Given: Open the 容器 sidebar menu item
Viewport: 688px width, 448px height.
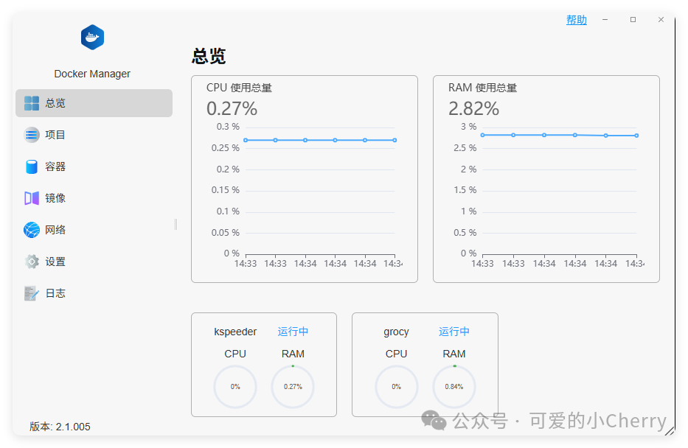Looking at the screenshot, I should pos(94,167).
